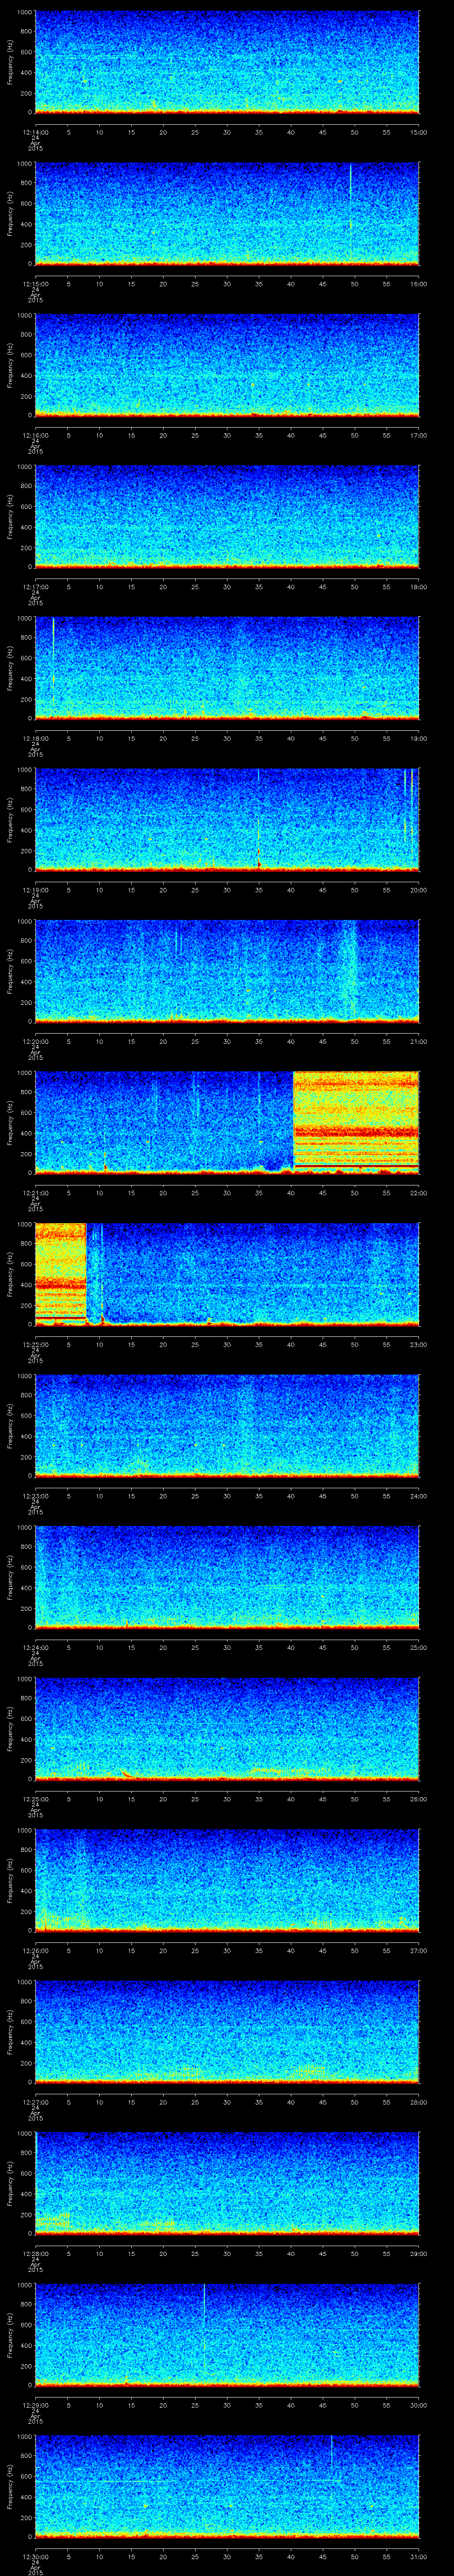Click the 12:25:00 spectrogram panel
The width and height of the screenshot is (454, 2576).
pyautogui.click(x=227, y=1727)
